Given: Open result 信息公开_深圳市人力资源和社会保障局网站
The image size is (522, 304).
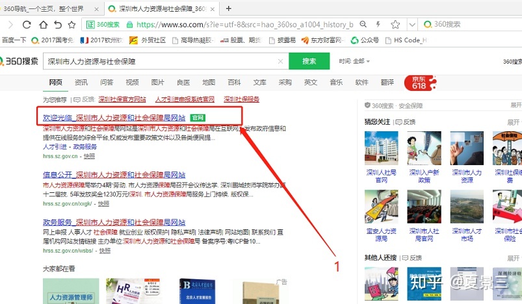Looking at the screenshot, I should point(114,175).
